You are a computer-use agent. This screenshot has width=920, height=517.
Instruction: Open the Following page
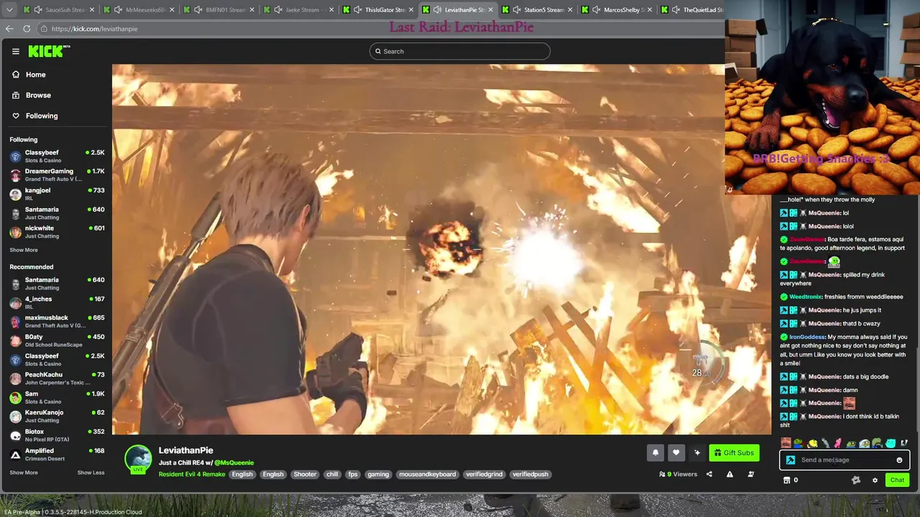click(34, 116)
